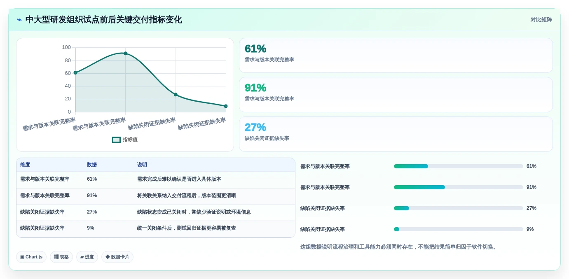Click the 指标值 legend label

pyautogui.click(x=130, y=140)
